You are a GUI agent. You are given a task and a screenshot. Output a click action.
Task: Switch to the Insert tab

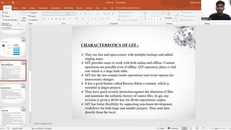16,8
